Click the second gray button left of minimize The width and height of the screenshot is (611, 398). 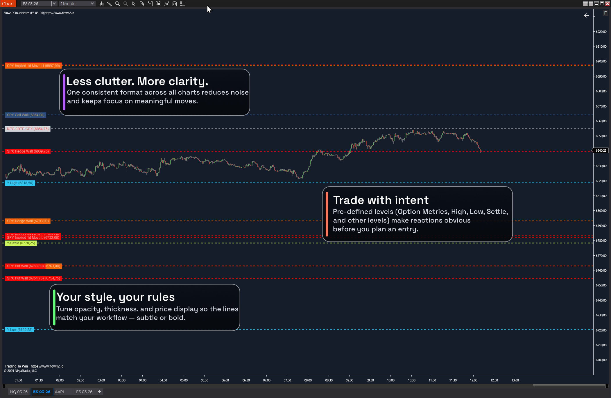click(591, 4)
